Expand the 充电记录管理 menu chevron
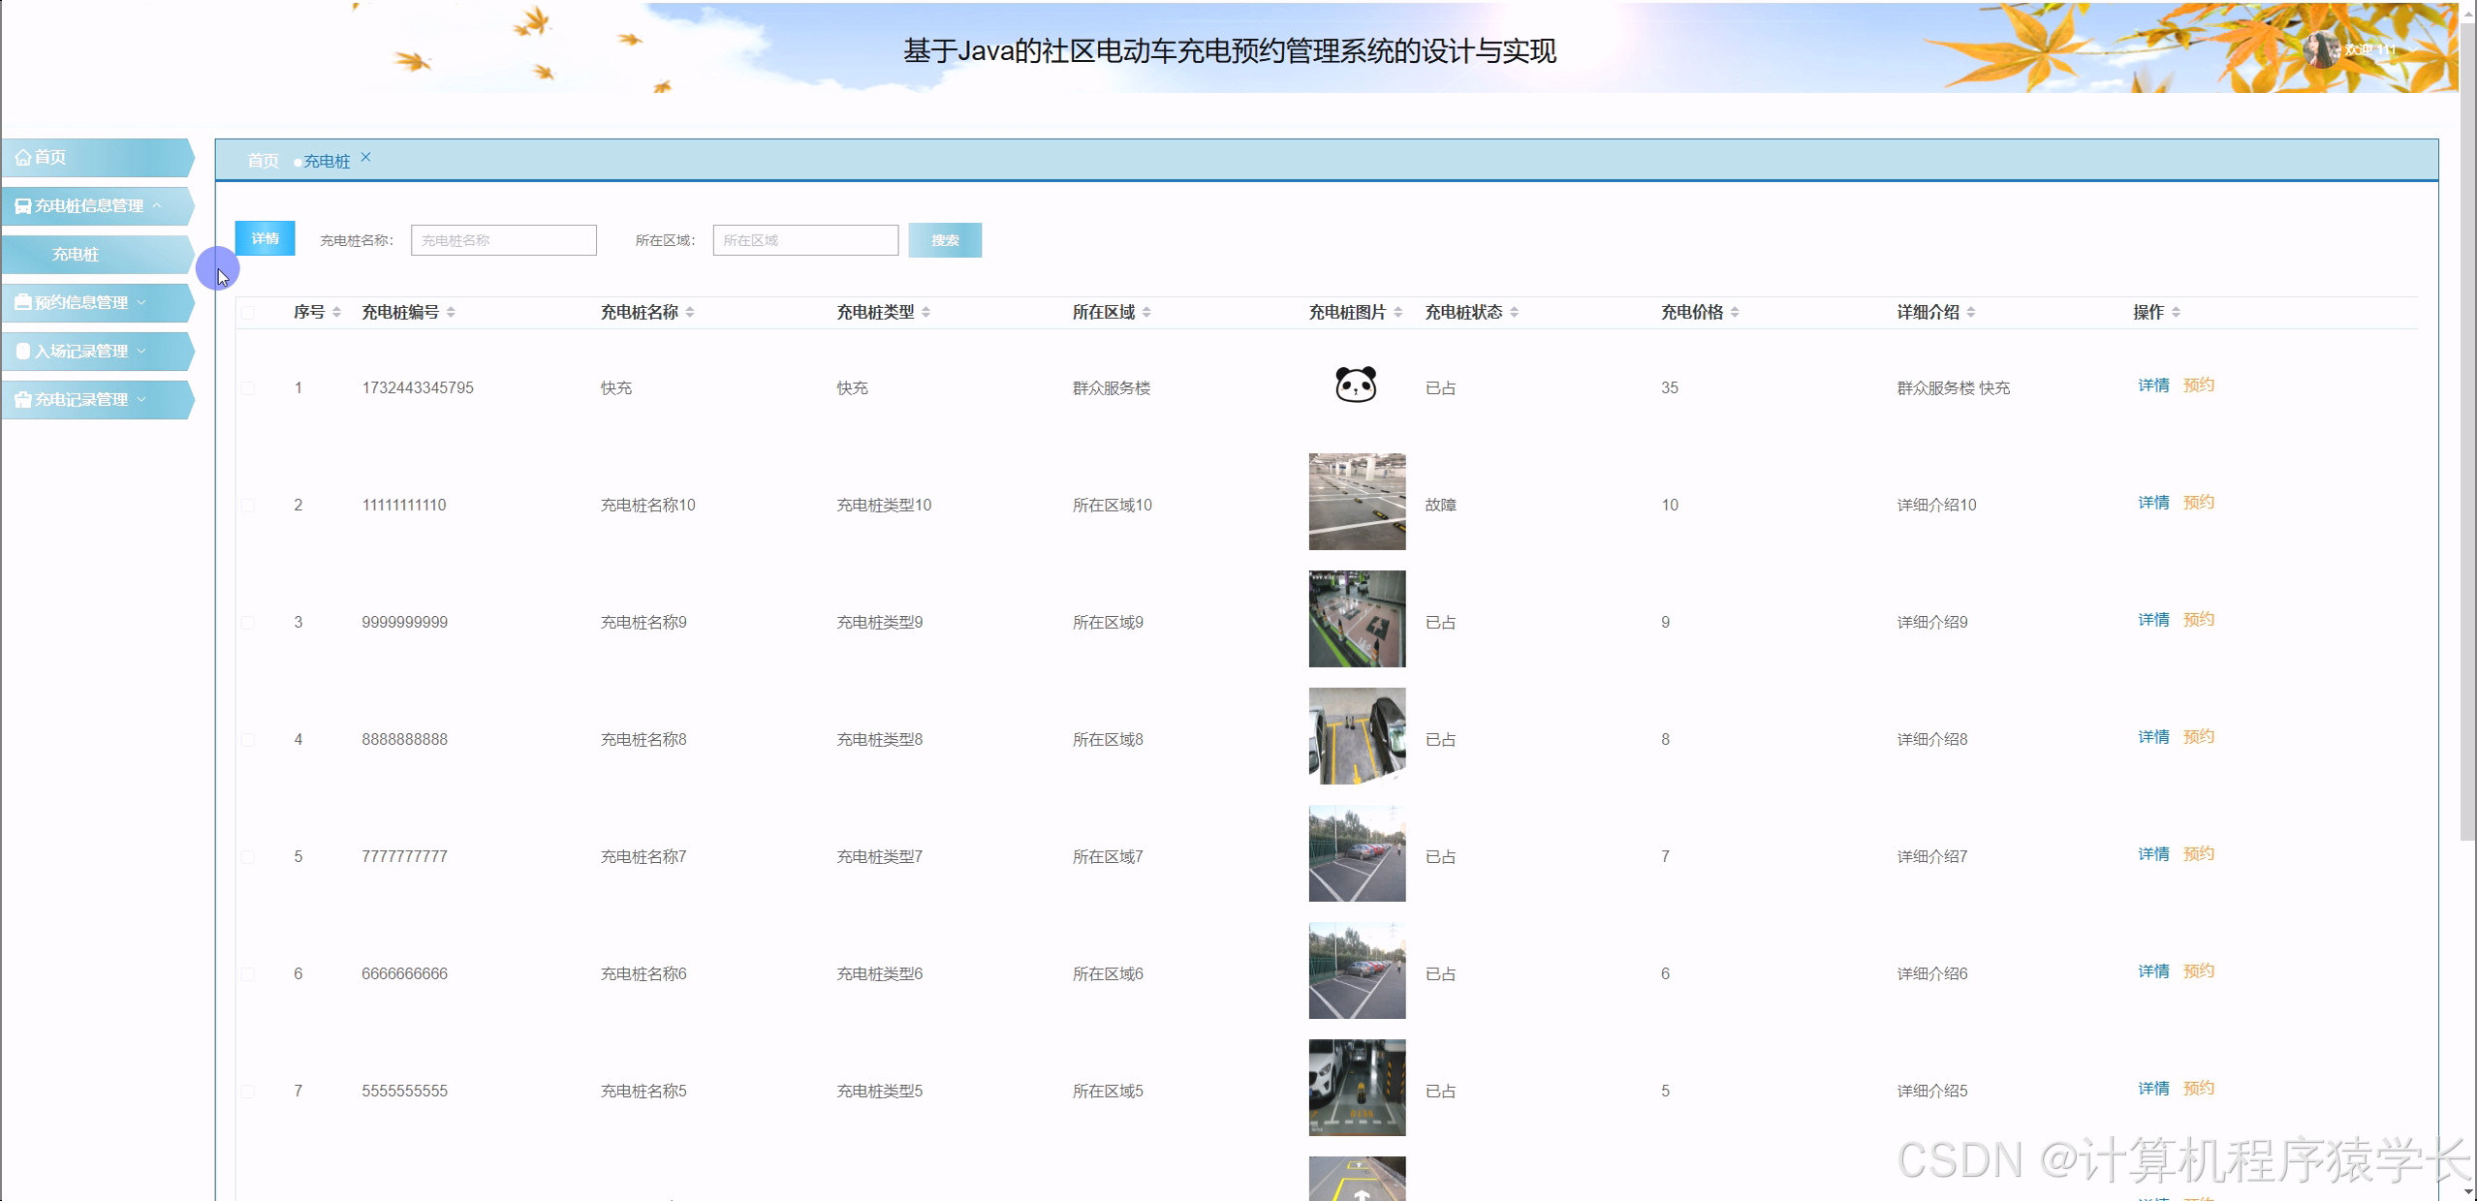 click(x=141, y=399)
